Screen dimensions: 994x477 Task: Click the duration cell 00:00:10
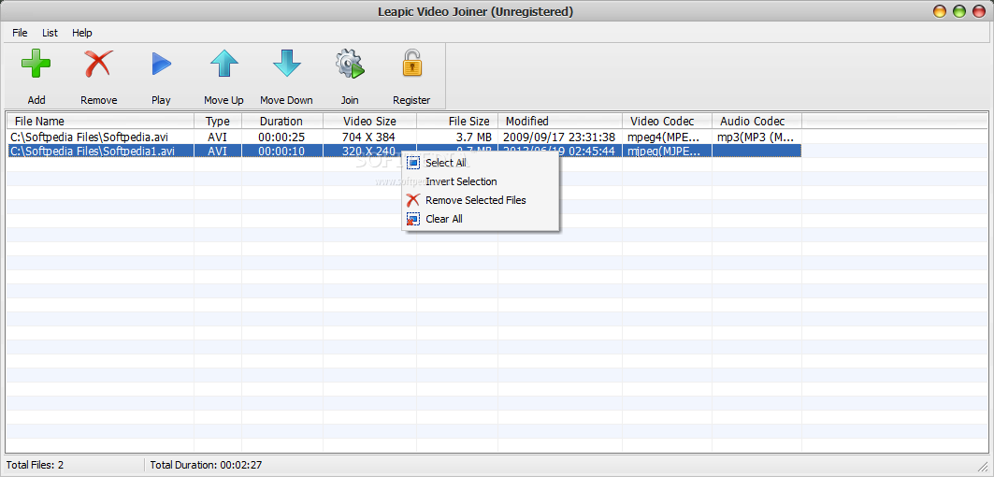click(x=281, y=151)
